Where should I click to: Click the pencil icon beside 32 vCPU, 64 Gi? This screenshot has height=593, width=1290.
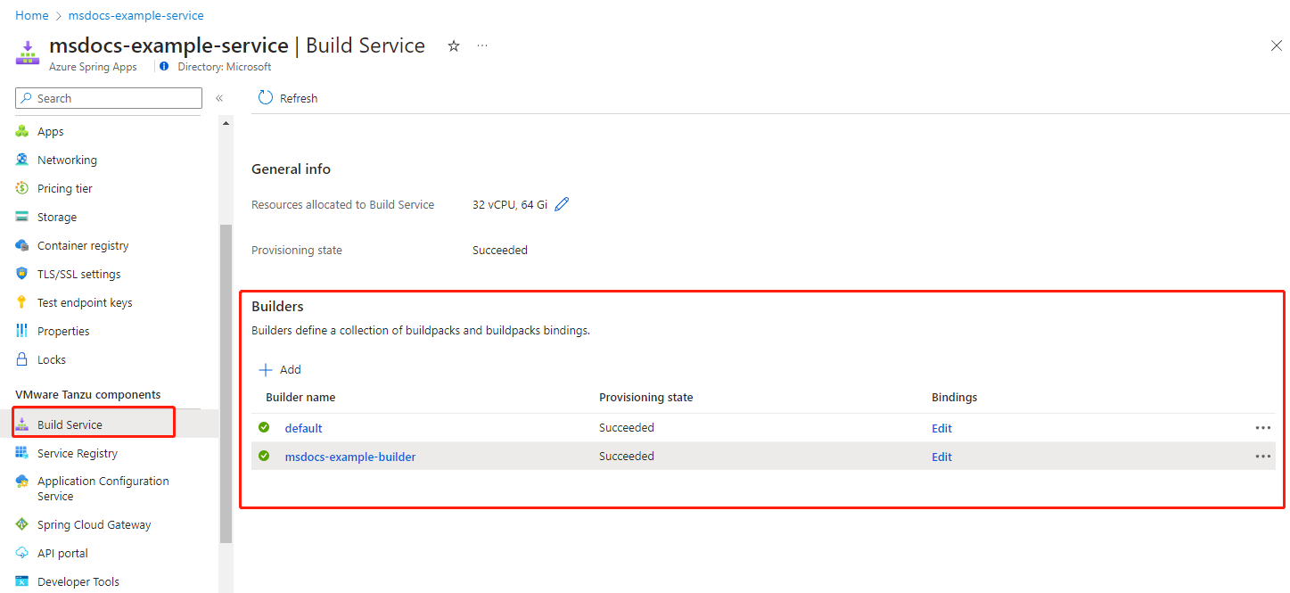point(562,204)
